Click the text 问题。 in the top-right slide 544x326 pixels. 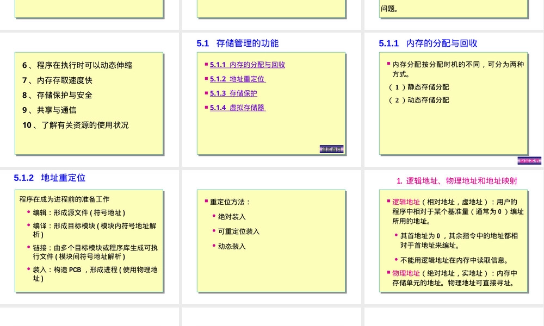(x=390, y=9)
